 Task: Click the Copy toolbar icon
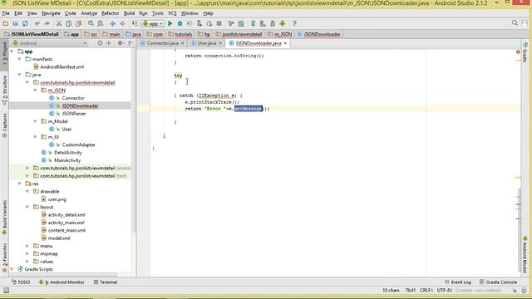click(68, 23)
